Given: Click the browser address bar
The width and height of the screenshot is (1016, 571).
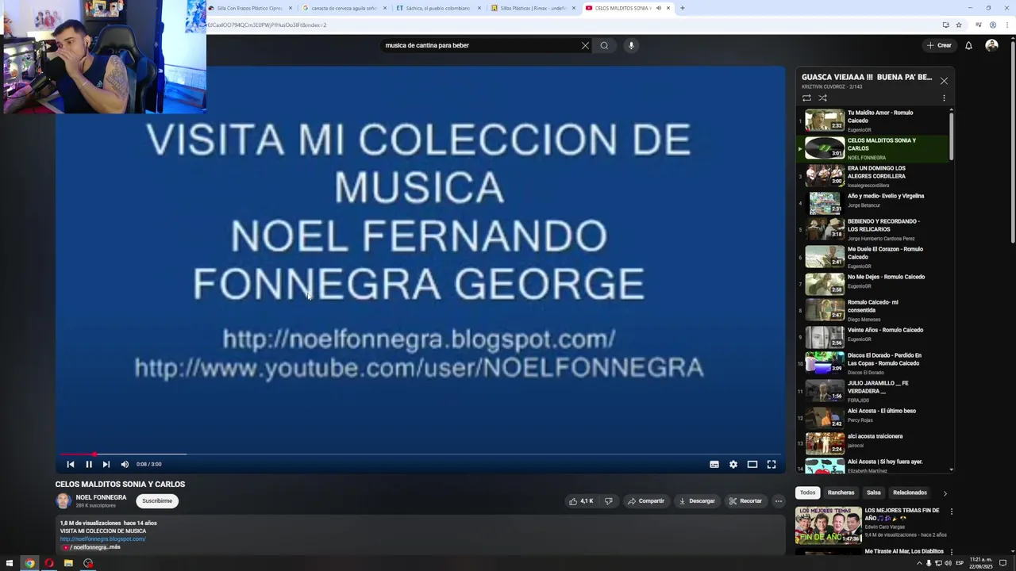Looking at the screenshot, I should pyautogui.click(x=571, y=25).
